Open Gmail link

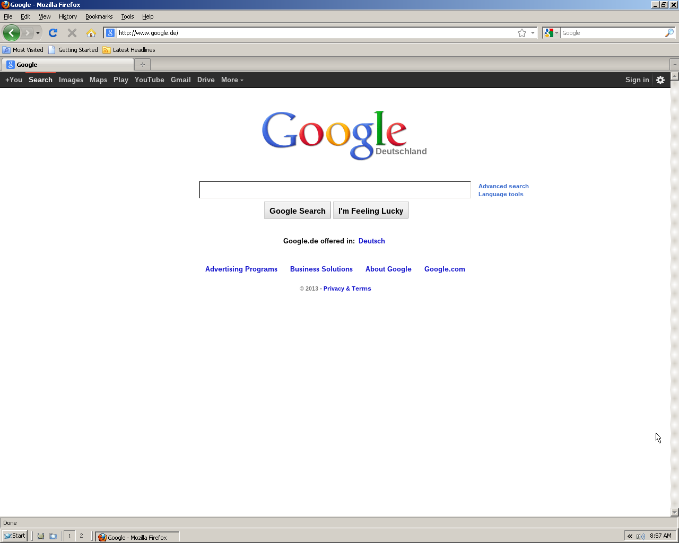click(181, 80)
